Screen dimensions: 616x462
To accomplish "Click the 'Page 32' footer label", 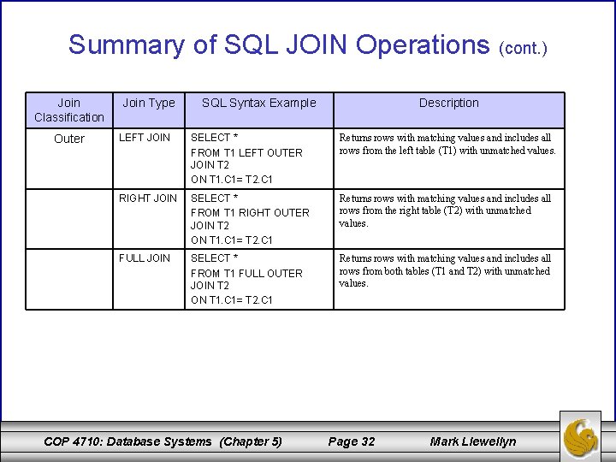I will pyautogui.click(x=352, y=442).
